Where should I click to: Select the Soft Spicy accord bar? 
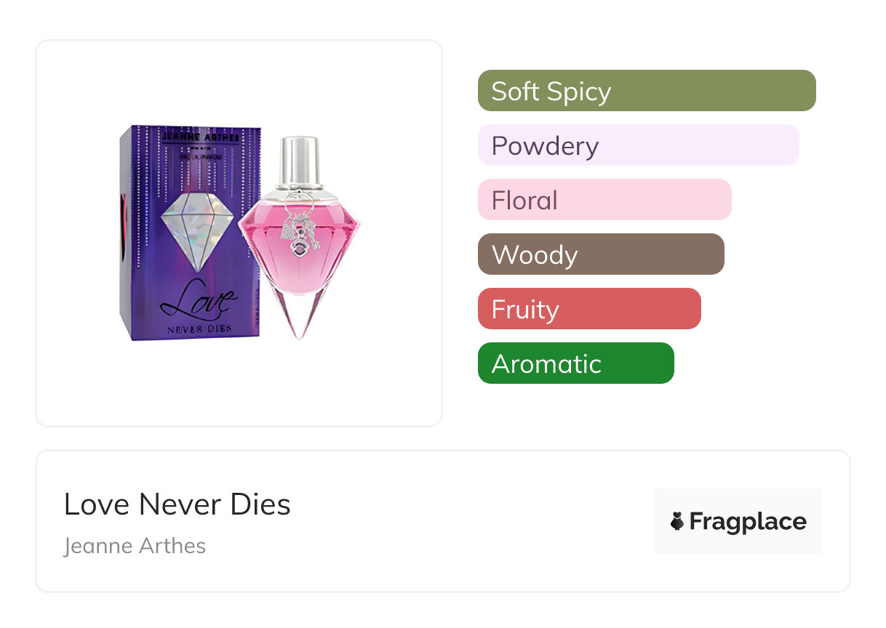click(x=646, y=91)
